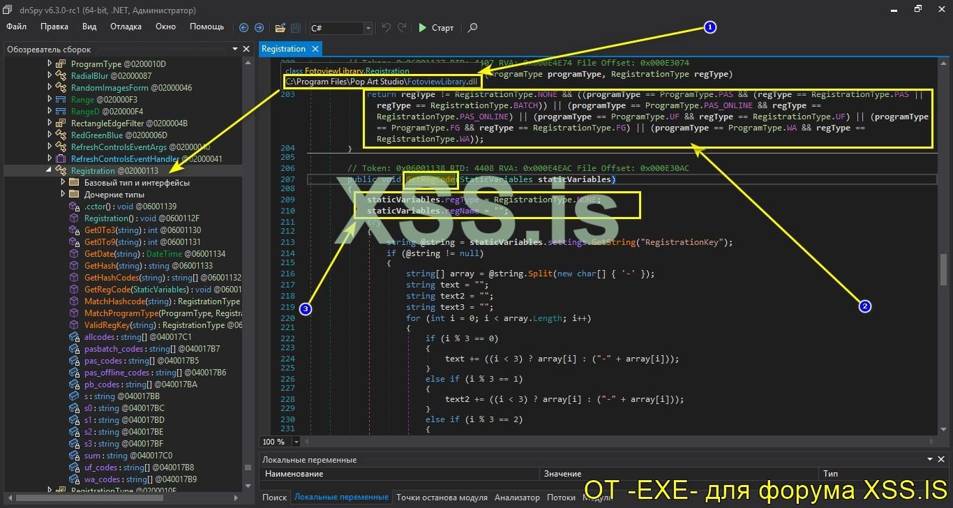Viewport: 953px width, 508px height.
Task: Click the sum field icon
Action: click(75, 456)
